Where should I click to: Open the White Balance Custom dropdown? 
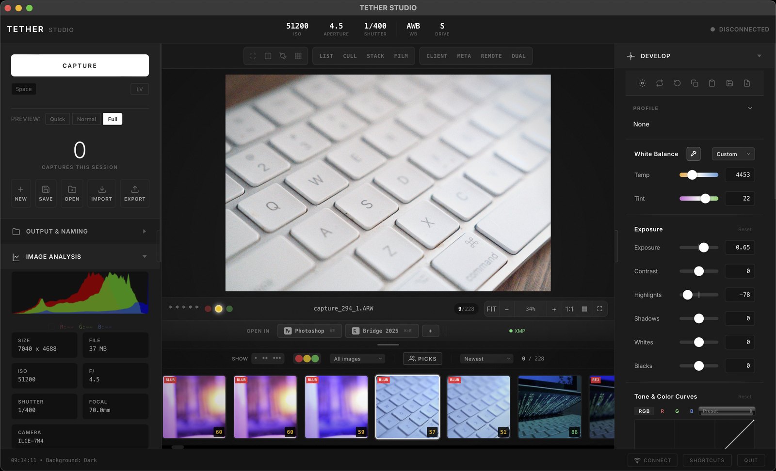click(733, 154)
